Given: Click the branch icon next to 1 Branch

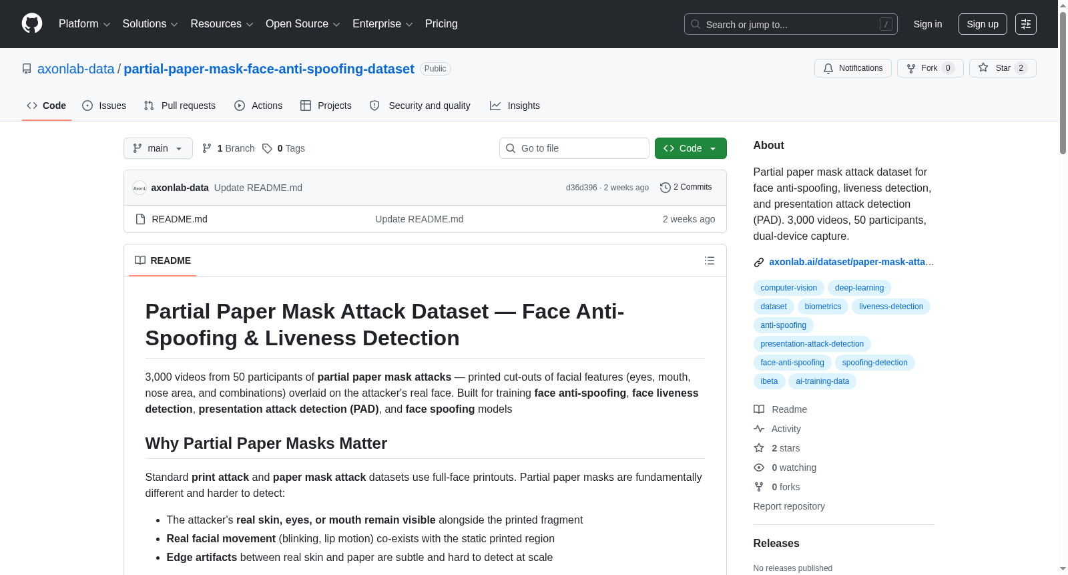Looking at the screenshot, I should tap(207, 148).
